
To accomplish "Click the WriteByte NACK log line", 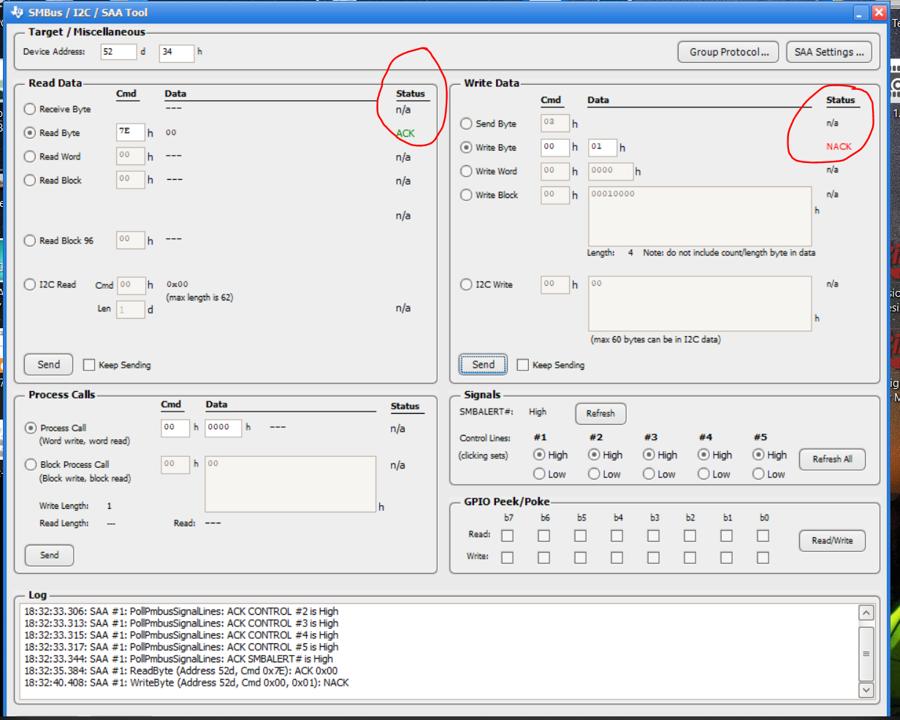I will (186, 683).
